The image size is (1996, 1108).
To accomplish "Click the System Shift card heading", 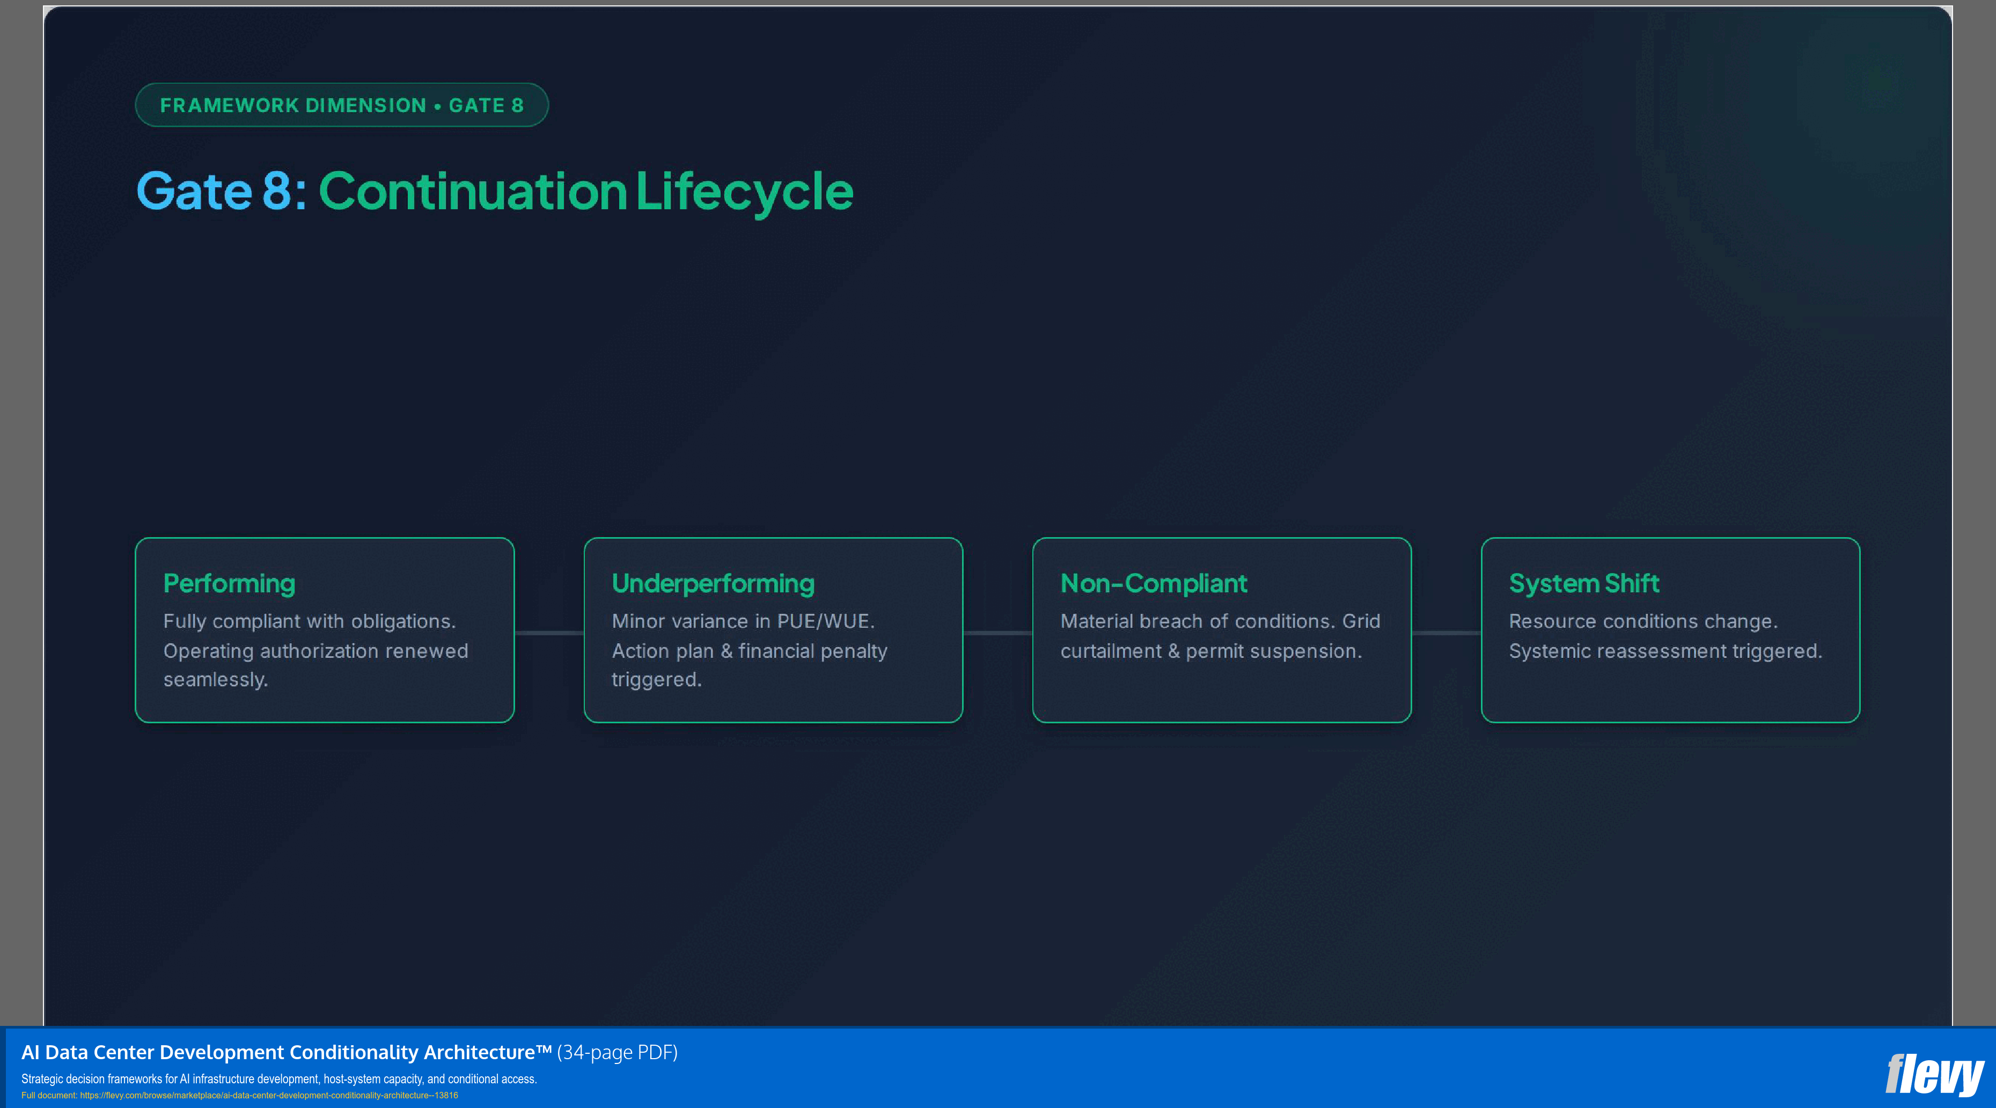I will [x=1584, y=583].
